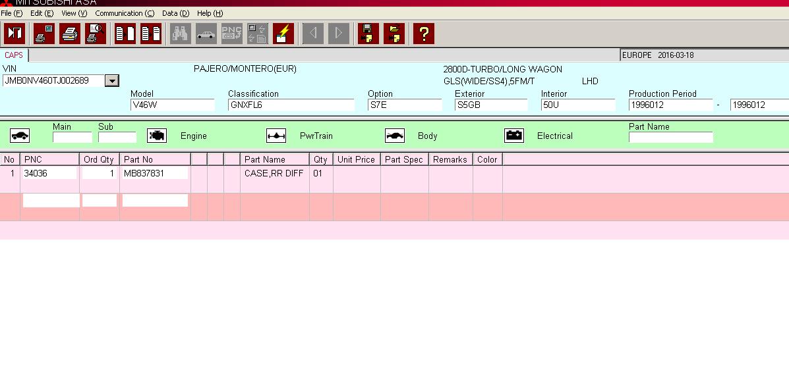This screenshot has width=789, height=391.
Task: Click the binoculars search icon
Action: (181, 34)
